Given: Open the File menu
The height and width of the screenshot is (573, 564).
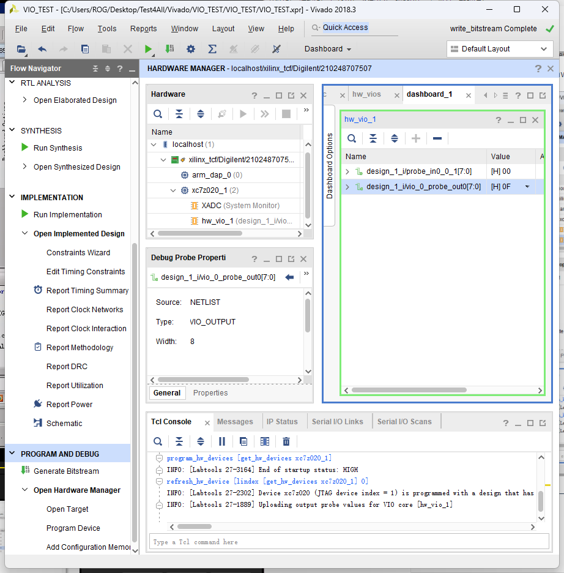Looking at the screenshot, I should click(x=21, y=29).
